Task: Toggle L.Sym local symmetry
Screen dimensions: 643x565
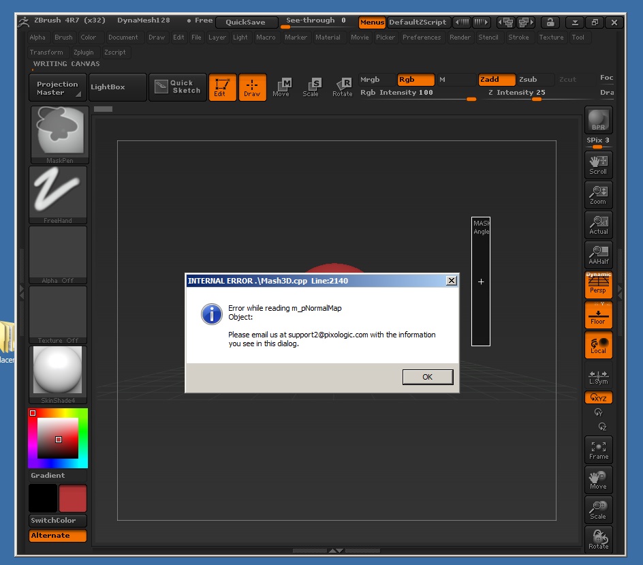Action: click(598, 375)
